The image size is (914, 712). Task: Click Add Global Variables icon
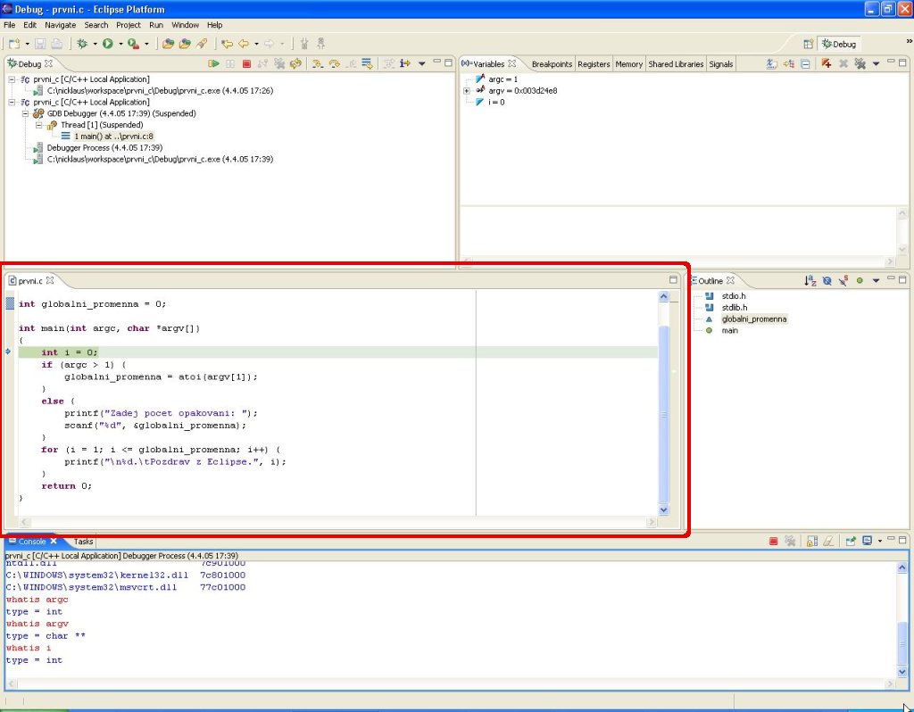[827, 63]
